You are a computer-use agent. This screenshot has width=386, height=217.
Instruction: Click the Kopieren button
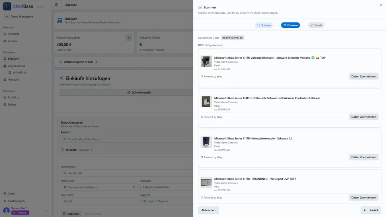coord(72,214)
